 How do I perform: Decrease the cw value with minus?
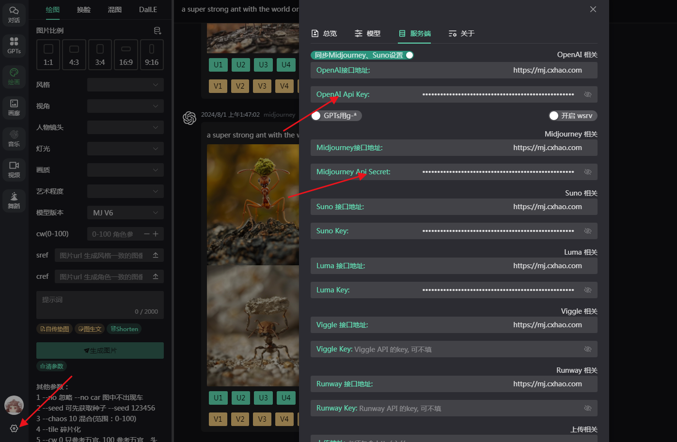coord(147,234)
